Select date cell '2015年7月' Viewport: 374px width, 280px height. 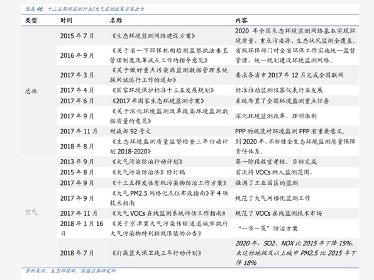(77, 36)
